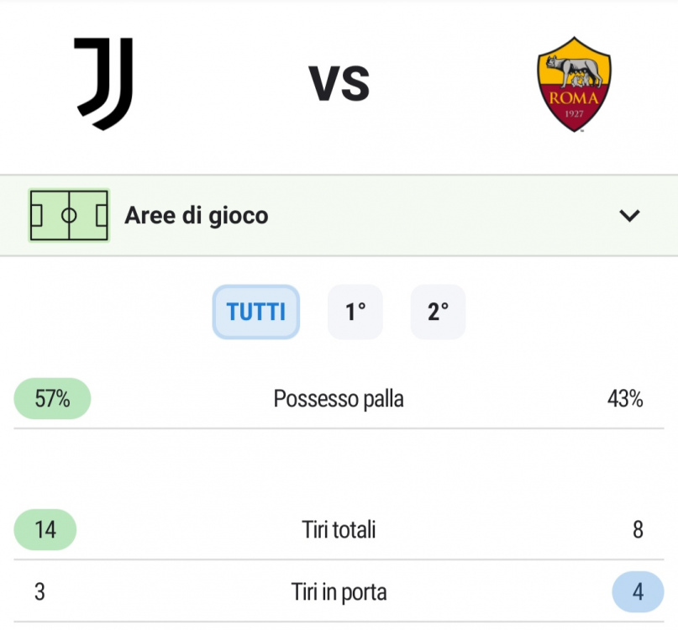Click the 1927 text on Roma crest
678x630 pixels.
click(574, 113)
